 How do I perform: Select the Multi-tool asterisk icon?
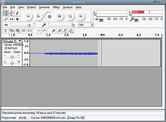pyautogui.click(x=17, y=19)
